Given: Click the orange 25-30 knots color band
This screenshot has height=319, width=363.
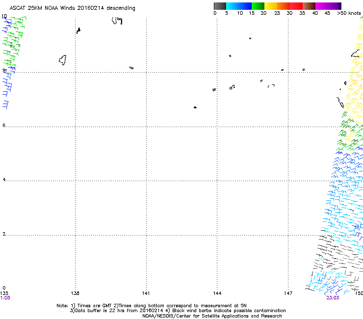Looking at the screenshot, I should point(284,6).
